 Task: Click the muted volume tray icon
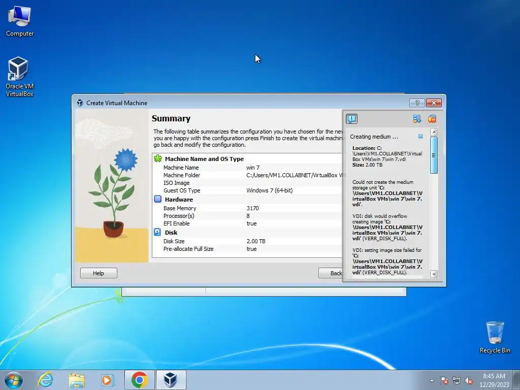pos(469,380)
